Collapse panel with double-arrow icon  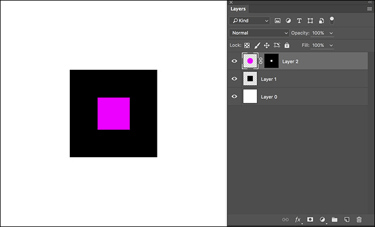click(370, 2)
